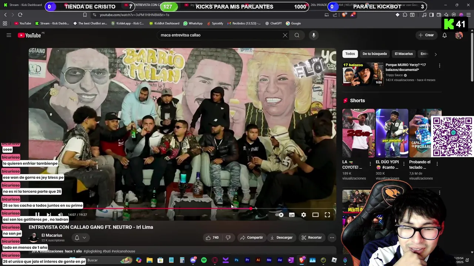Bookmark this page in address bar
Screen dimensions: 474x266
pos(85,15)
